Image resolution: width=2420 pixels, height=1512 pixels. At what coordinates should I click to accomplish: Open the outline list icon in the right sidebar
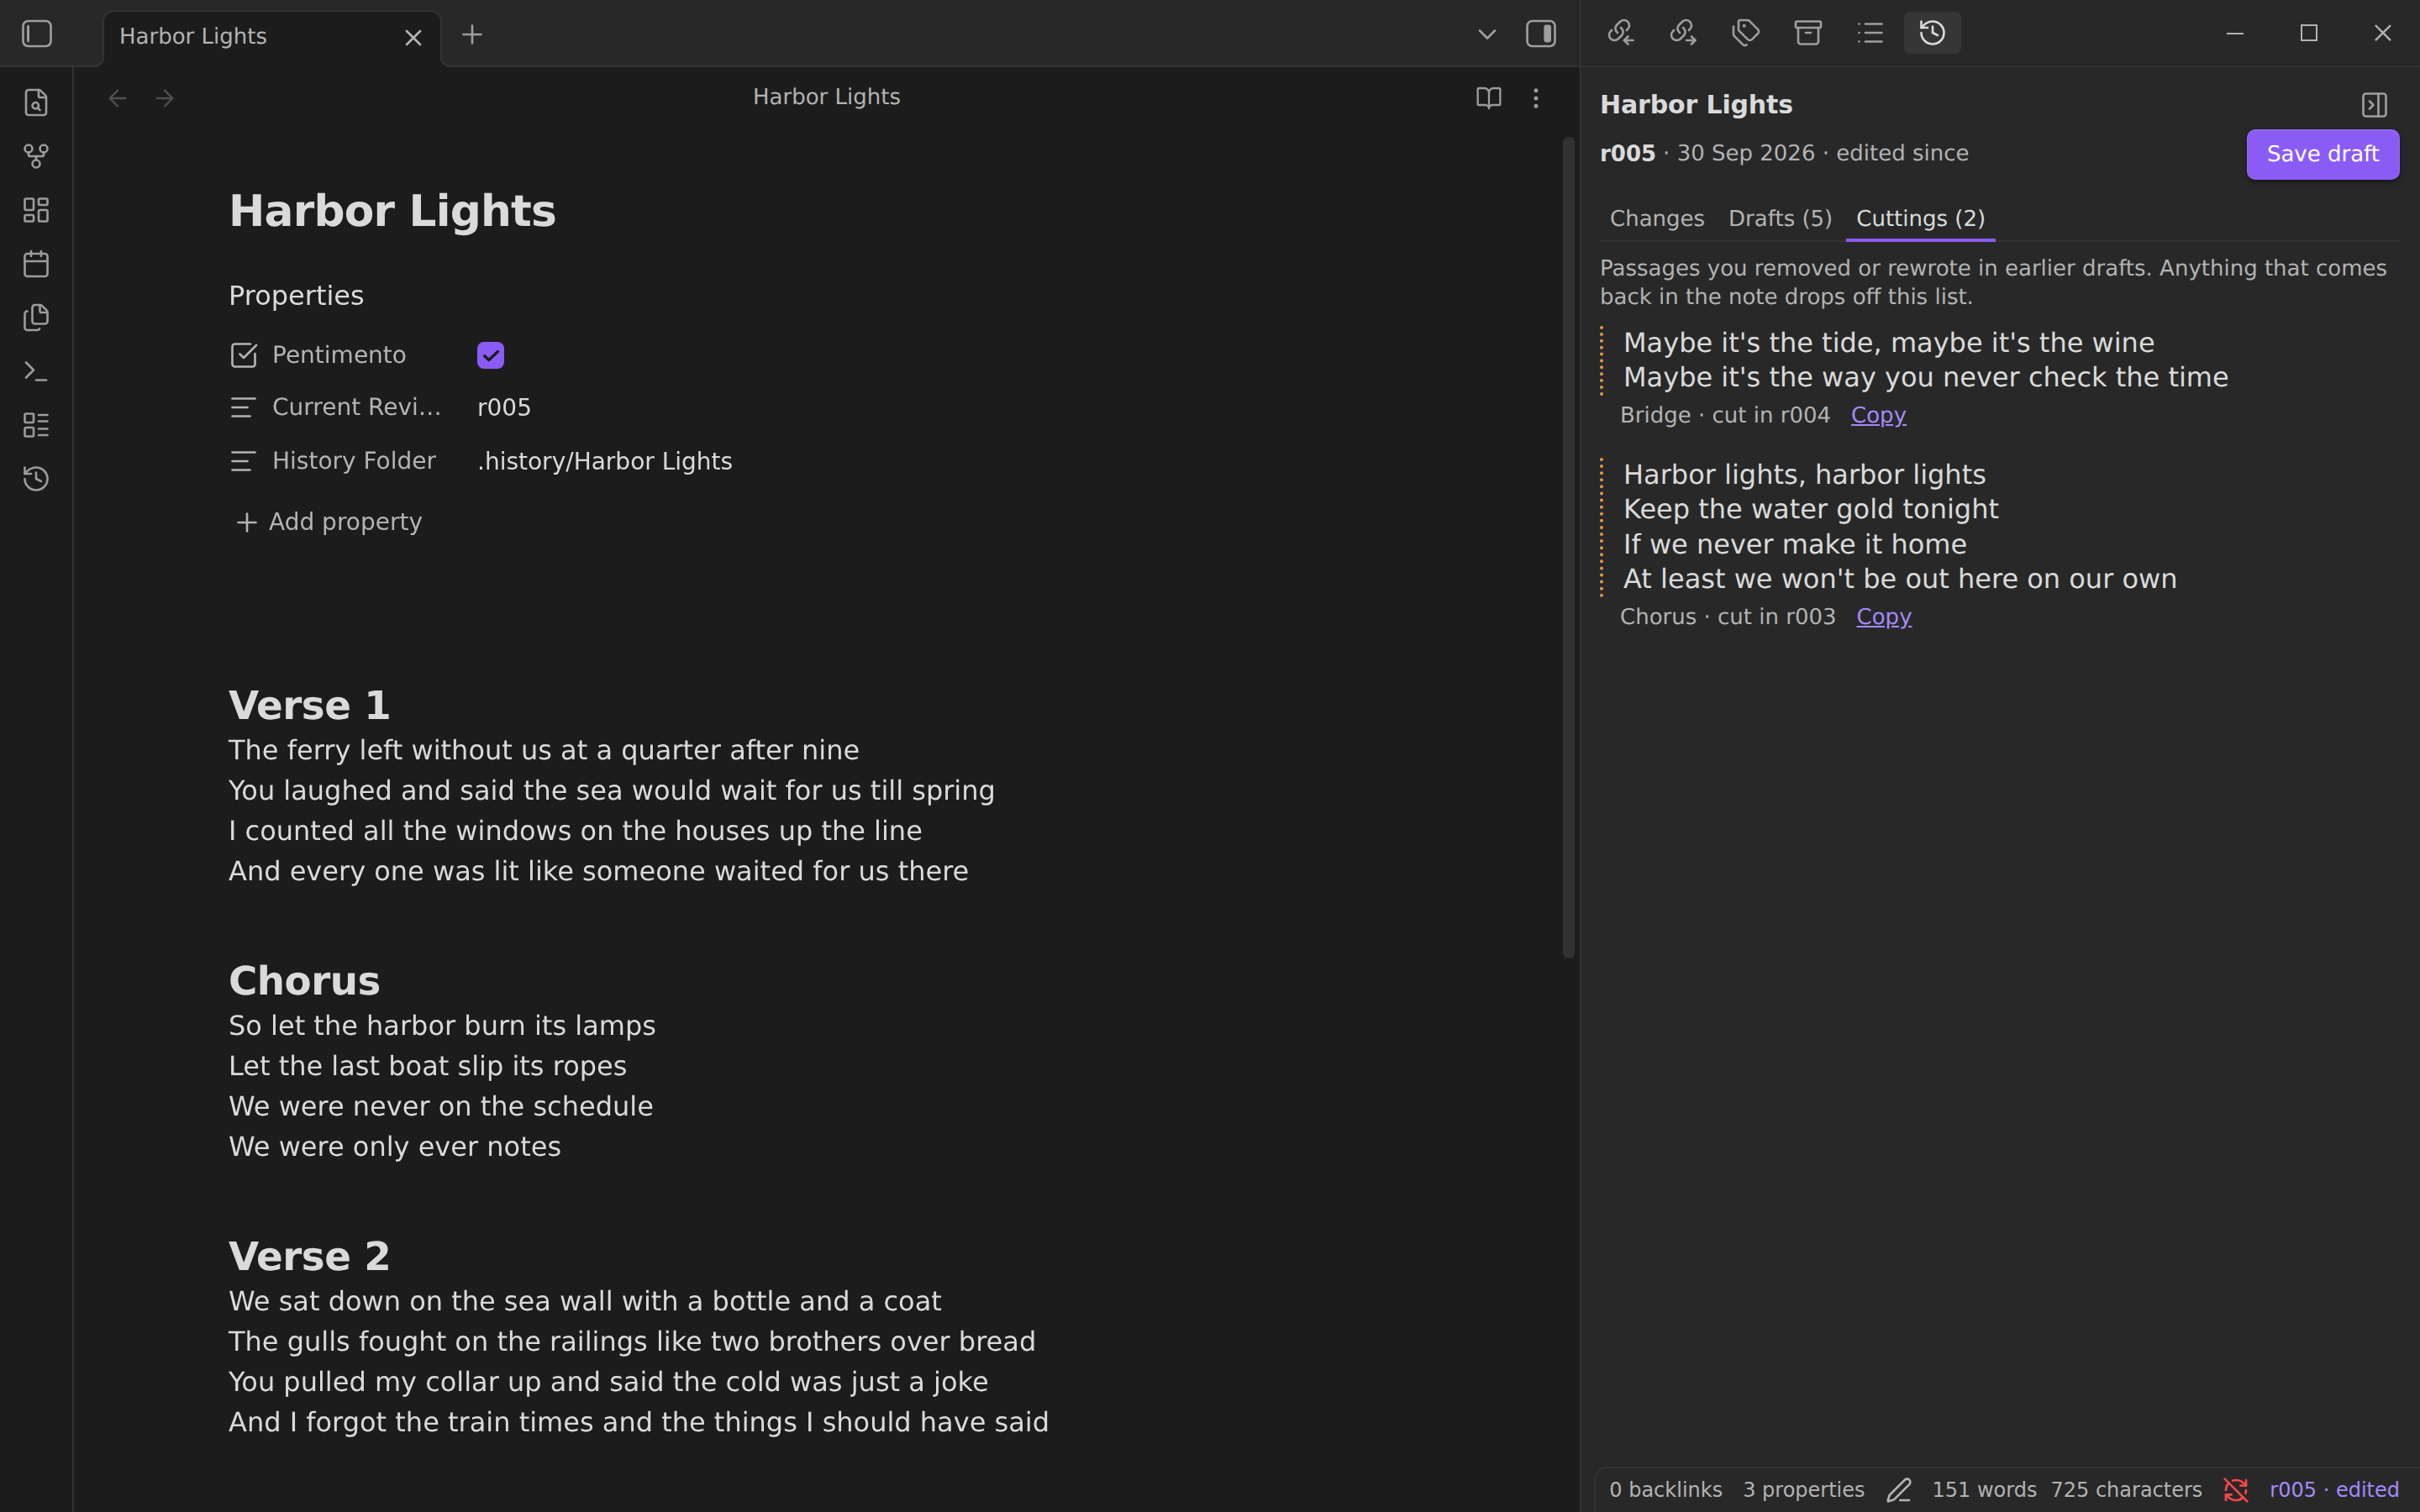click(x=1870, y=33)
